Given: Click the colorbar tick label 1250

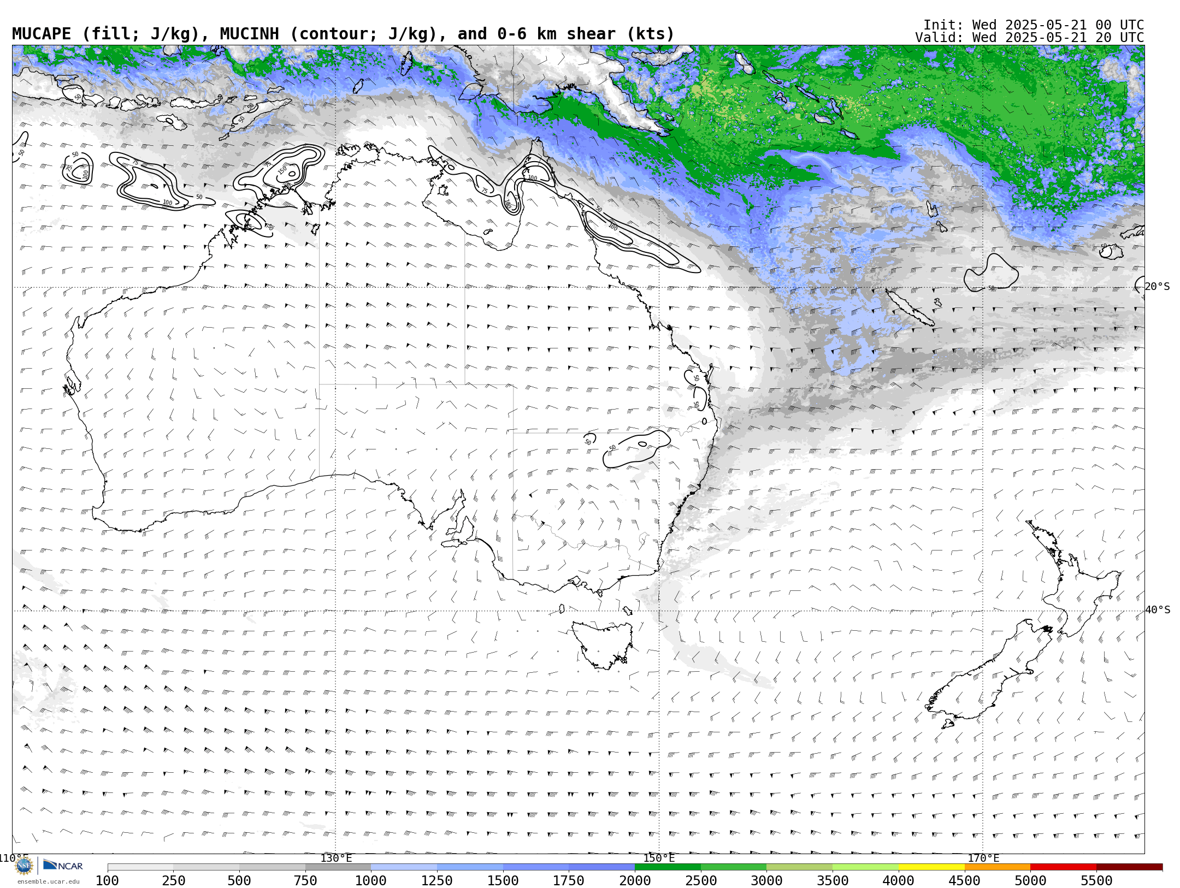Looking at the screenshot, I should (437, 881).
